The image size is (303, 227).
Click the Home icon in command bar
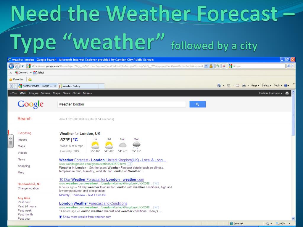click(x=219, y=85)
